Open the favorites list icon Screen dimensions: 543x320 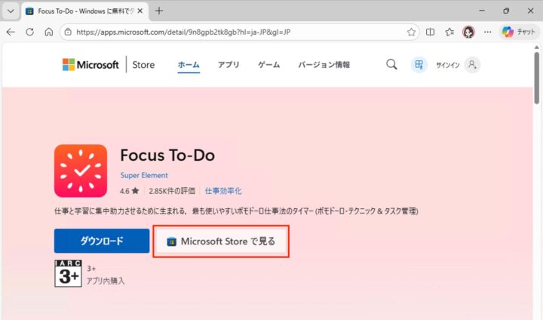click(449, 32)
